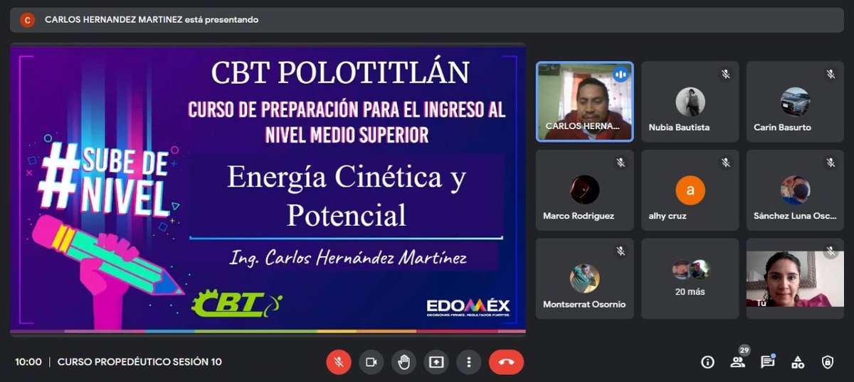Click the presented slide Energía Cinética y Potencial
854x382 pixels.
(268, 190)
